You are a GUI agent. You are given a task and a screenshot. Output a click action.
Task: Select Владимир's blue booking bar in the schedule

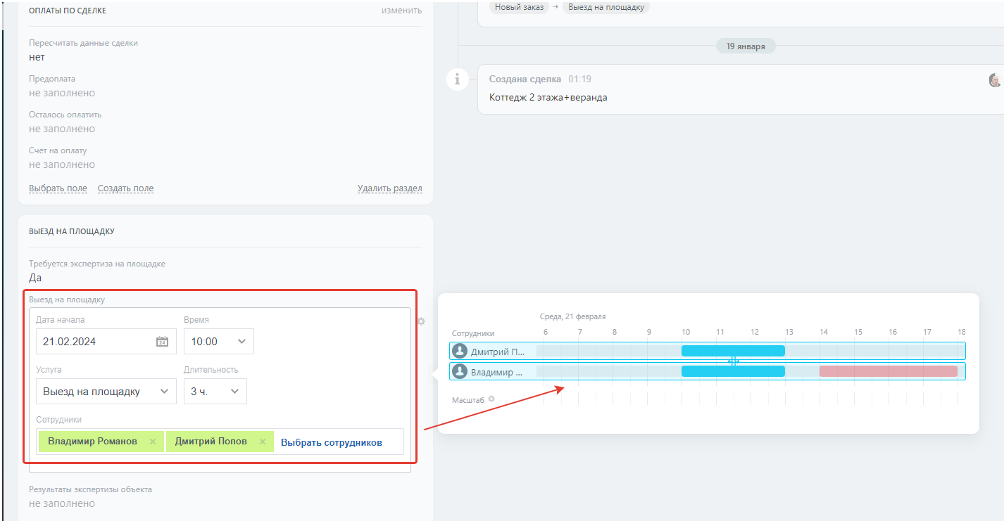pos(733,371)
